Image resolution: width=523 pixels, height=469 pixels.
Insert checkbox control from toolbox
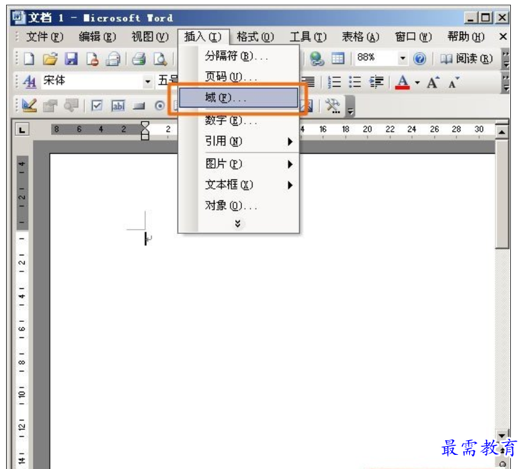pyautogui.click(x=97, y=106)
